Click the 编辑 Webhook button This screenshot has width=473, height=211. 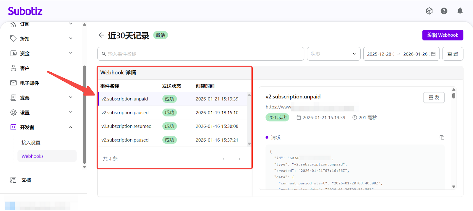click(443, 35)
